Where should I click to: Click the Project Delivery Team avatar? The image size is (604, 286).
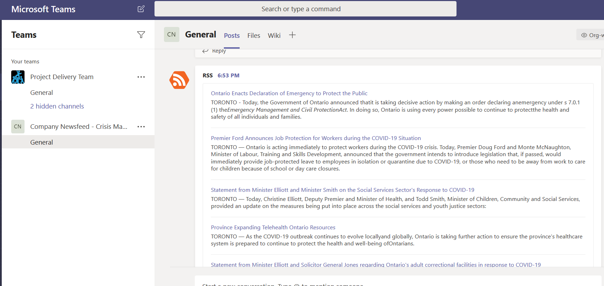click(18, 77)
